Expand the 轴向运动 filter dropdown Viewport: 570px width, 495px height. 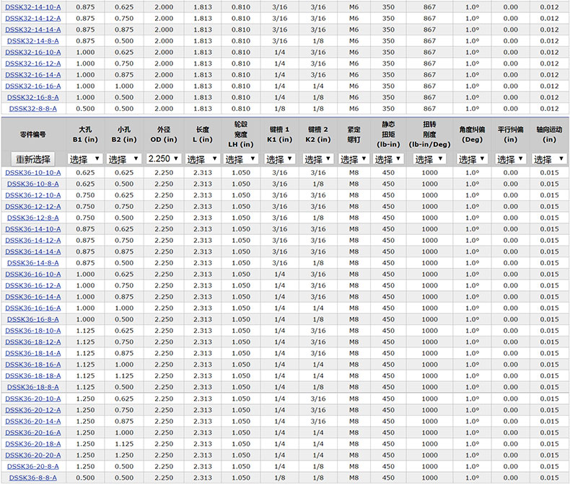click(548, 159)
